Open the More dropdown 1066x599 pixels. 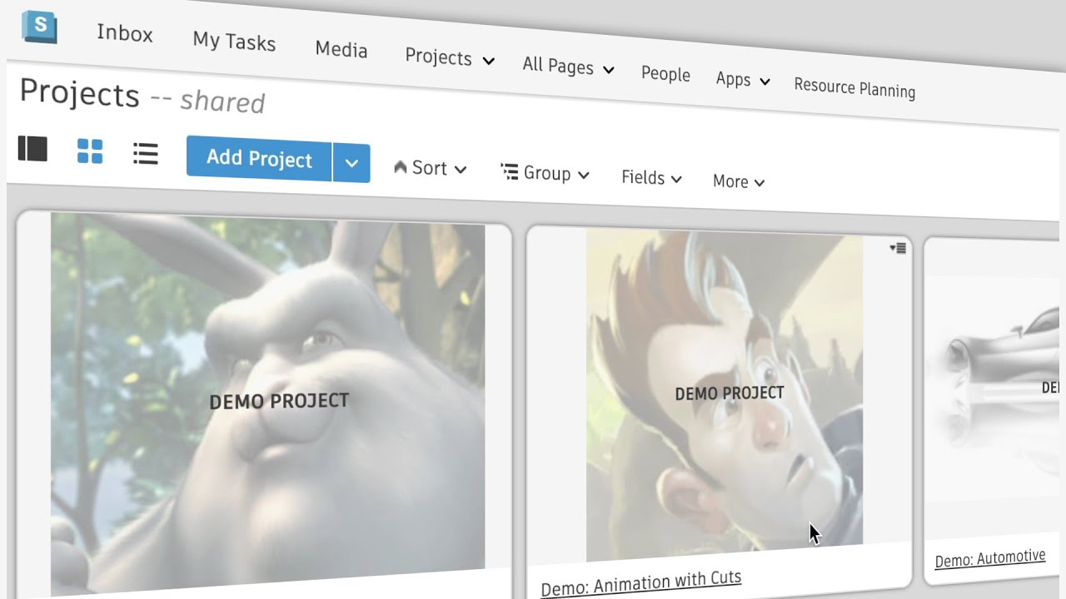coord(739,181)
